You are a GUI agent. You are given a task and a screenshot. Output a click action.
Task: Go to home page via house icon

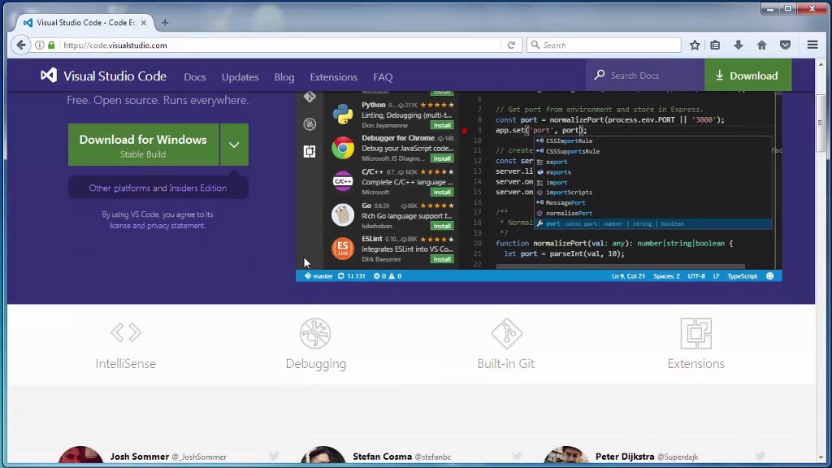[762, 45]
